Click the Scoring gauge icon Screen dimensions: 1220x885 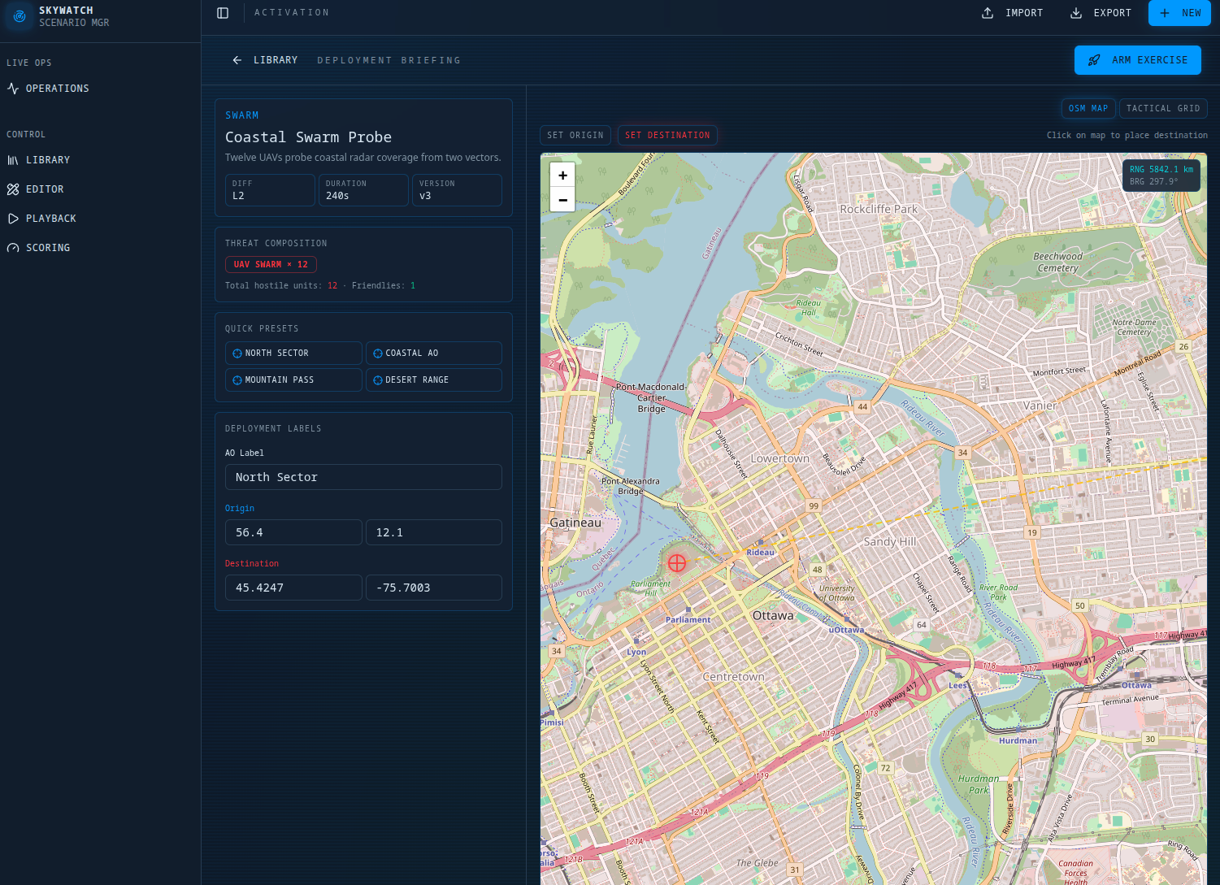[13, 248]
